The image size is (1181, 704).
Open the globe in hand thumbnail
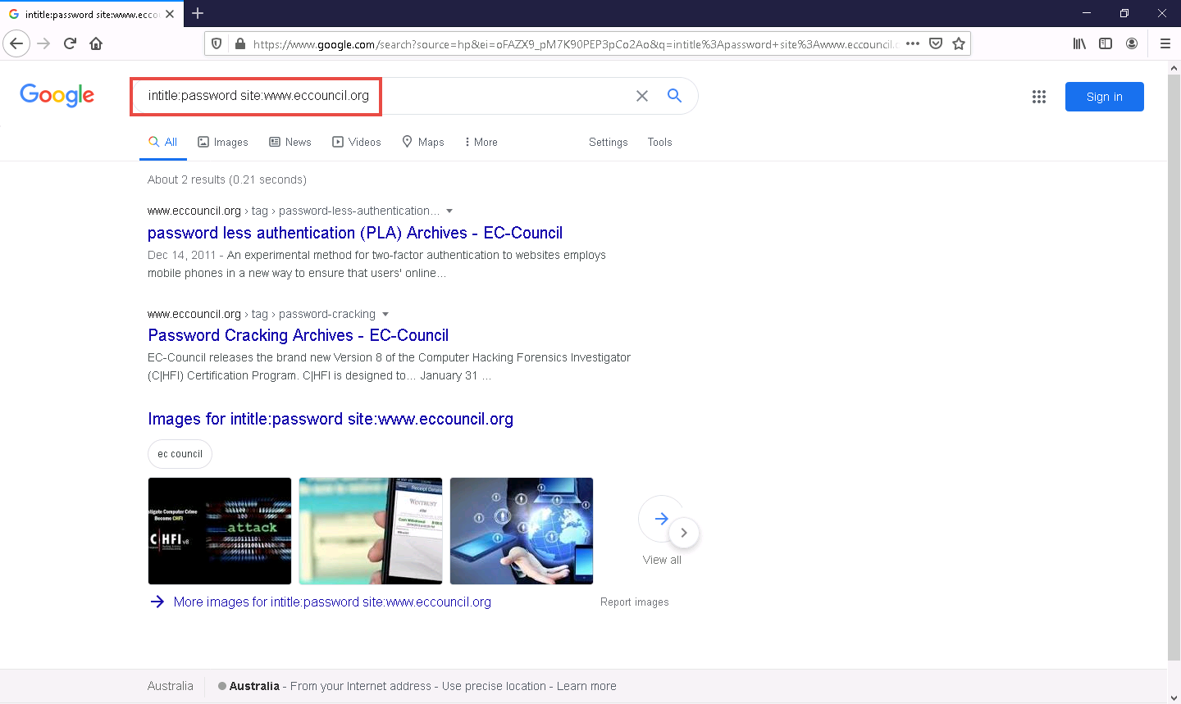tap(522, 531)
